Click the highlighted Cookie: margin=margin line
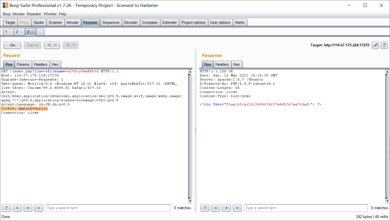Viewport: 390px width, 221px height. point(24,109)
